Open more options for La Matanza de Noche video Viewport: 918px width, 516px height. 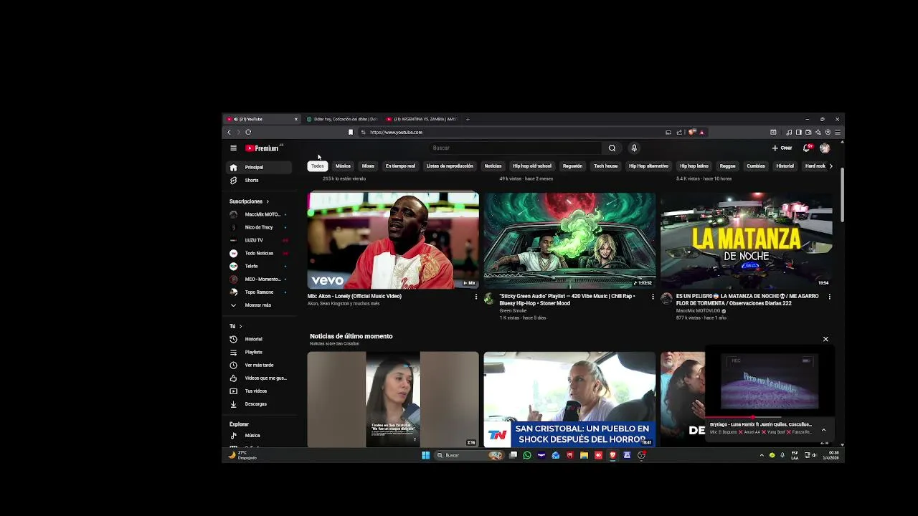pos(830,297)
